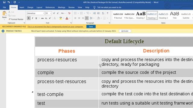The height and width of the screenshot is (108, 193).
Task: Toggle Show/Hide paragraph marks
Action: [x=108, y=13]
